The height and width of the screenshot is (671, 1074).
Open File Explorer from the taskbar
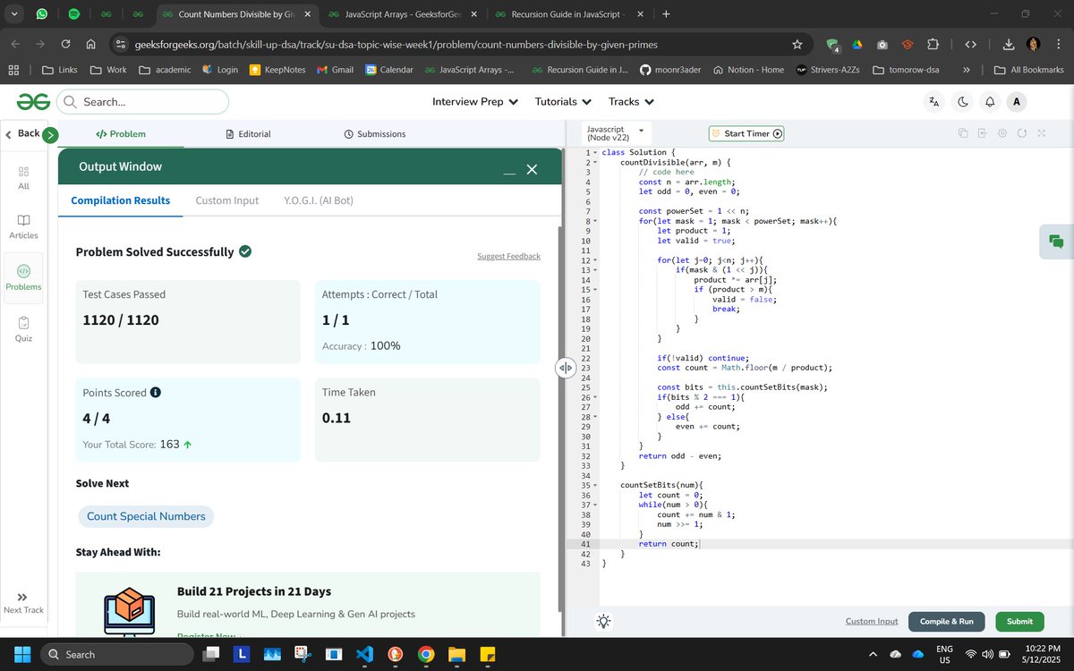click(456, 654)
